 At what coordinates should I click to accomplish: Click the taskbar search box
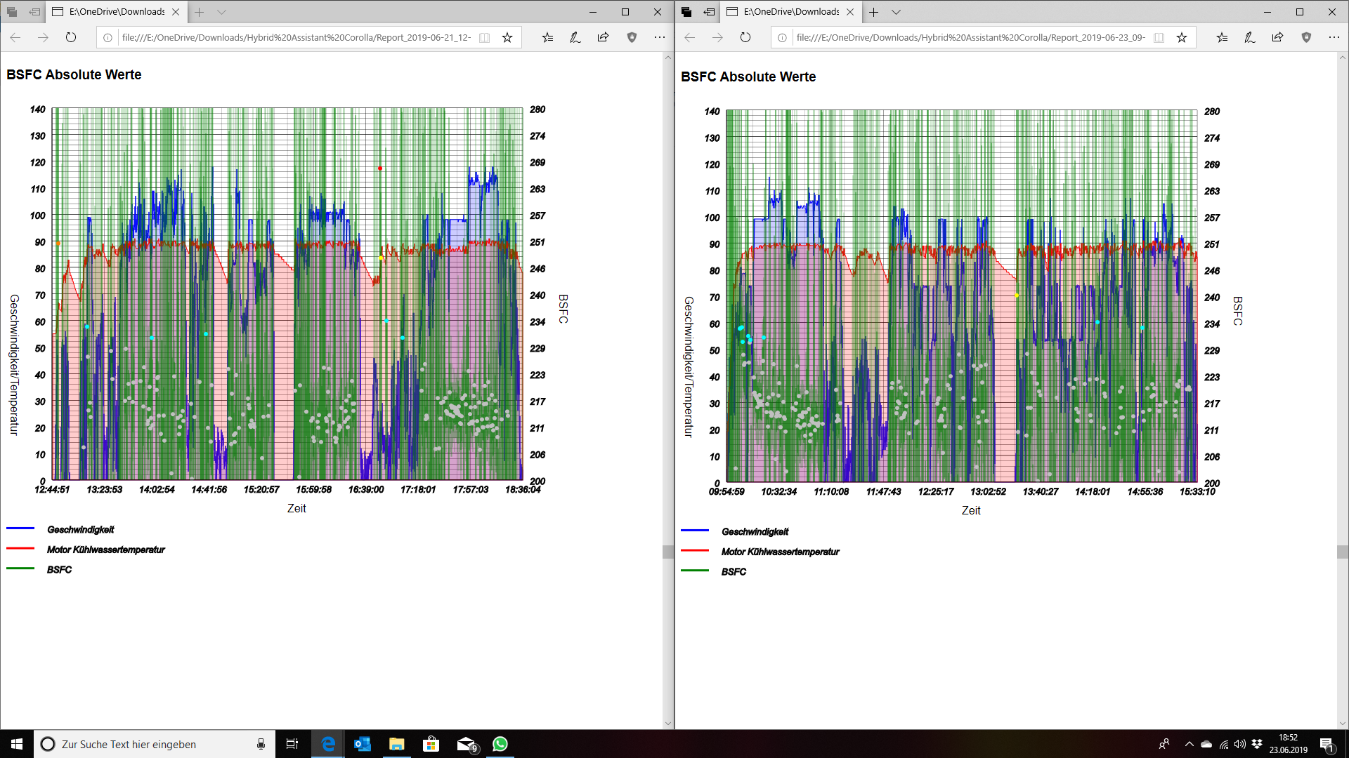(x=154, y=744)
